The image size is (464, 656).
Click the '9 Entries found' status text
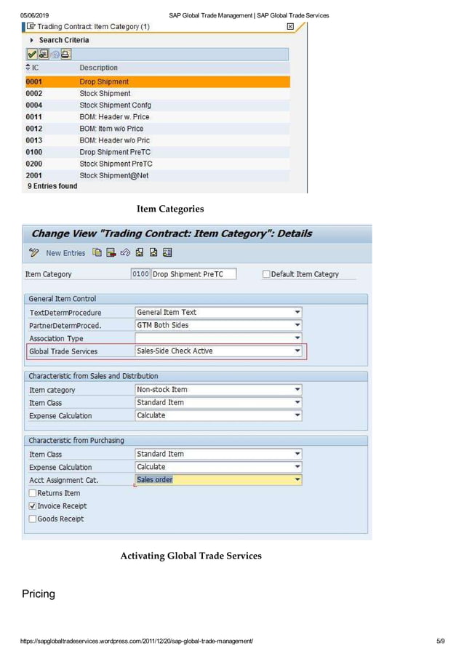(52, 186)
